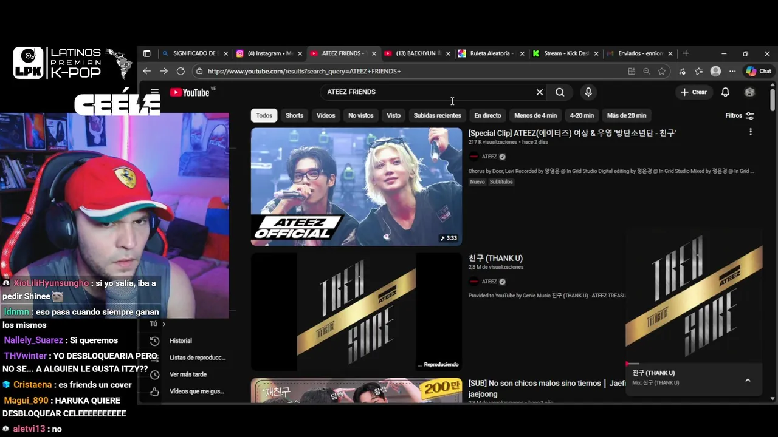This screenshot has width=778, height=437.
Task: Open the Crear upload menu
Action: click(694, 92)
